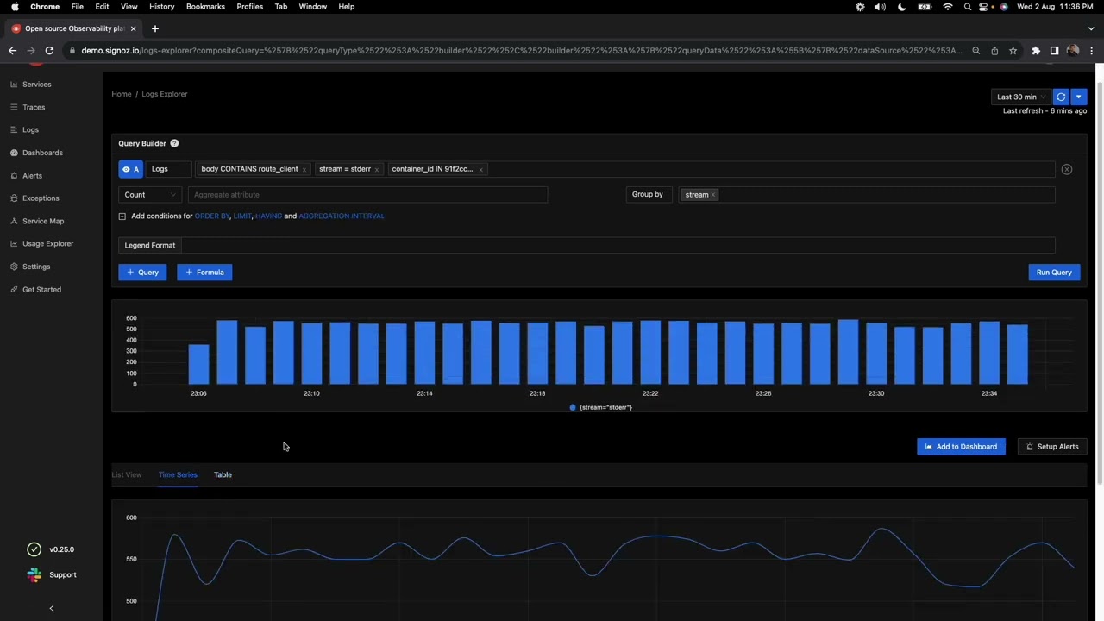The height and width of the screenshot is (621, 1104).
Task: Collapse the sidebar with left chevron
Action: (x=51, y=608)
